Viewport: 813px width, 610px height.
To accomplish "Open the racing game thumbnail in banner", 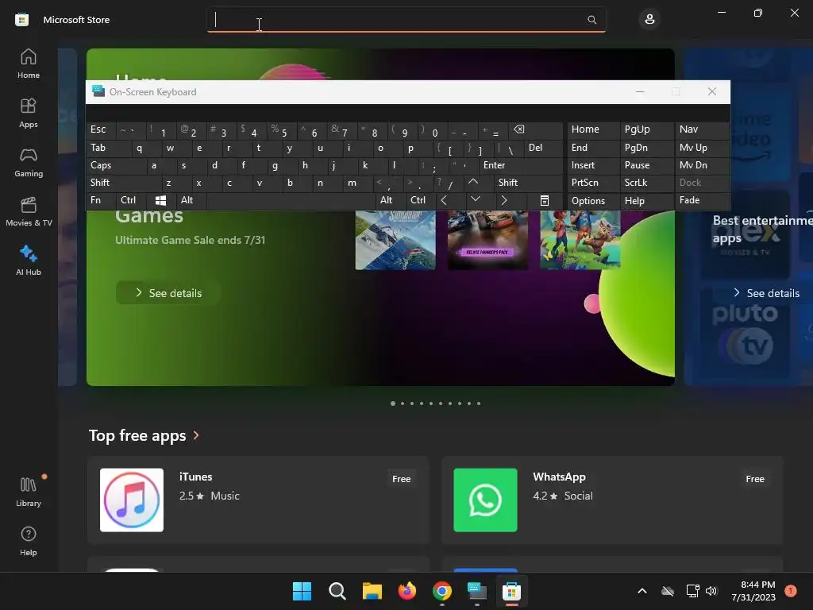I will [487, 240].
